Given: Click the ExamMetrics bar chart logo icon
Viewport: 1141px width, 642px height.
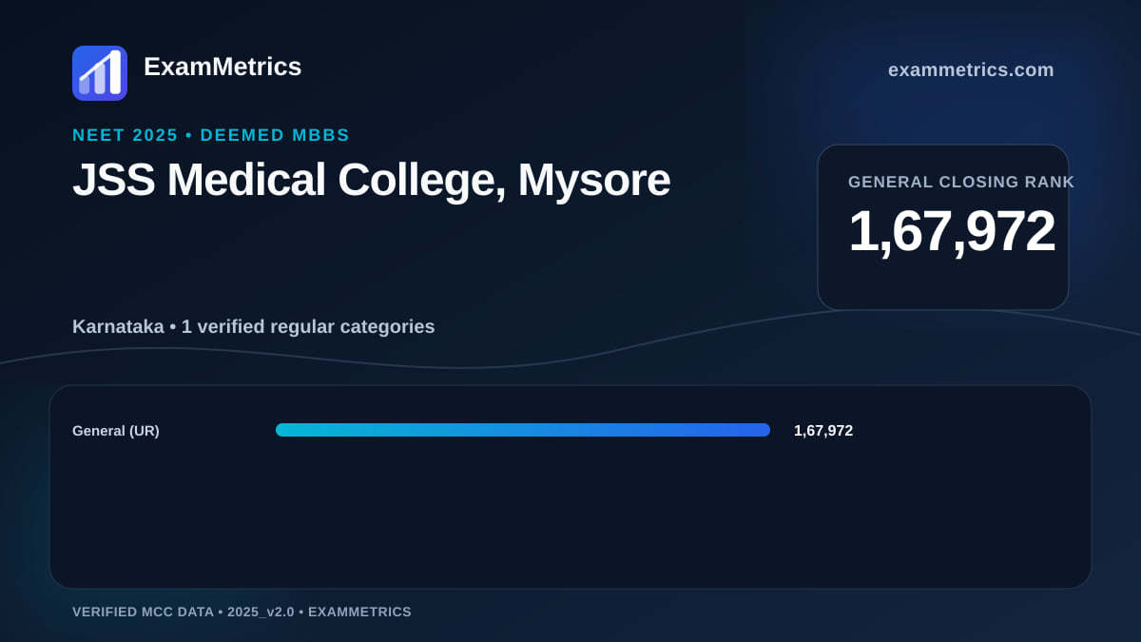Looking at the screenshot, I should pos(100,73).
